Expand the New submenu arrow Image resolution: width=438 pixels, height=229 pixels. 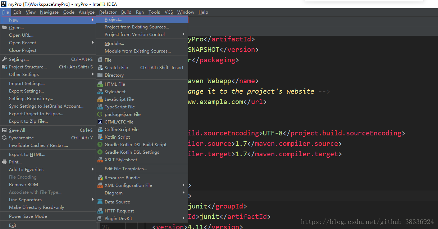pyautogui.click(x=93, y=20)
